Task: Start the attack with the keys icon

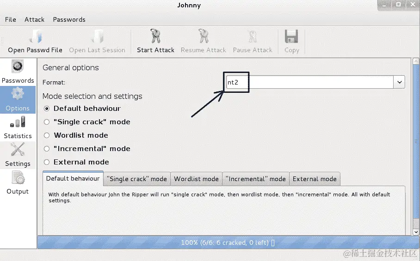Action: (155, 36)
